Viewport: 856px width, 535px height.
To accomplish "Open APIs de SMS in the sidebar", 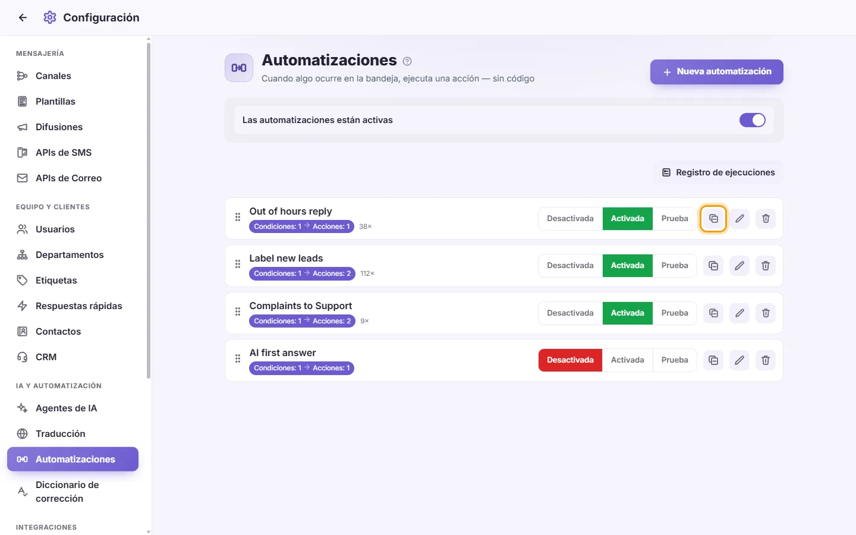I will [73, 153].
